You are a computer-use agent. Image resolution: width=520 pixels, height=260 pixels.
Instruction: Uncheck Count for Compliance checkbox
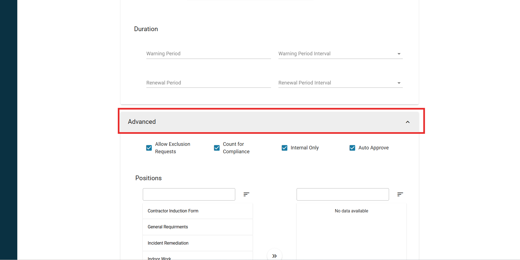point(217,148)
